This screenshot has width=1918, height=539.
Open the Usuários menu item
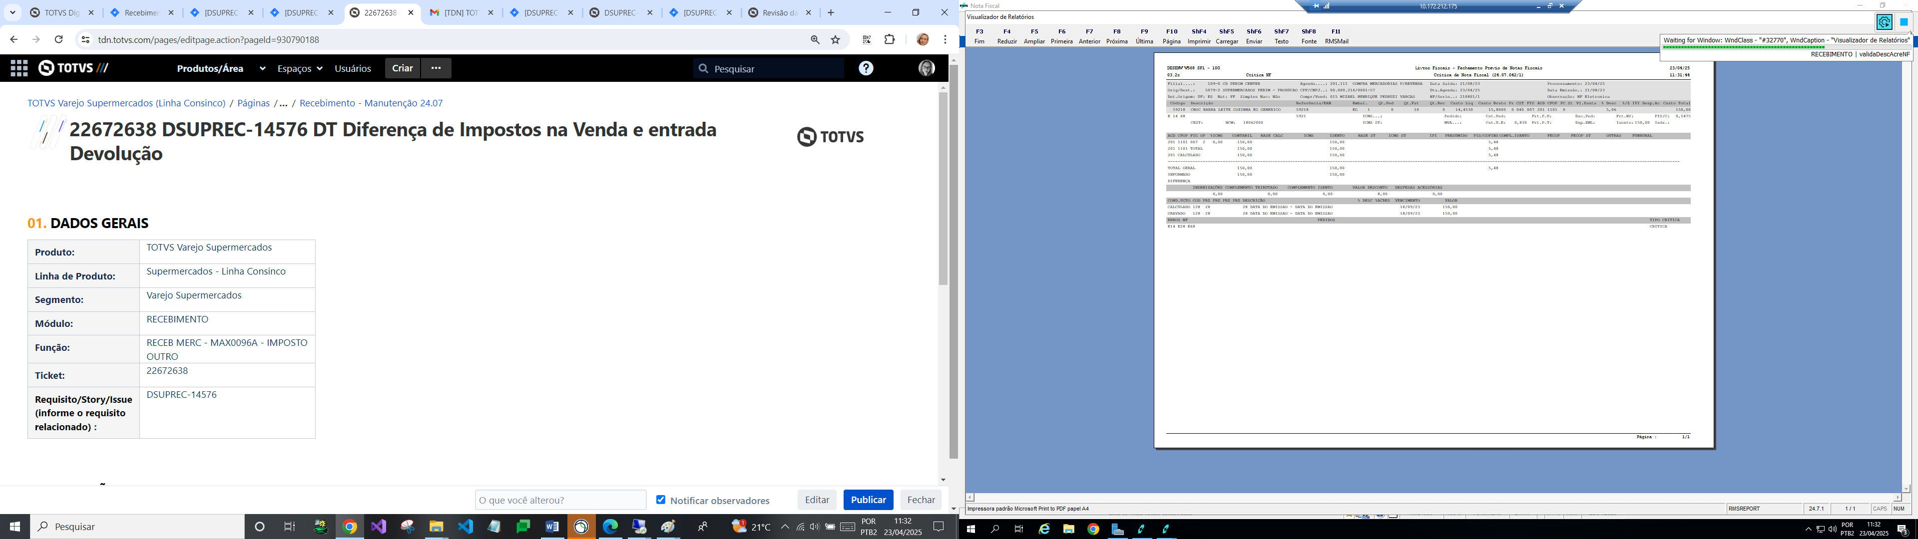pos(352,68)
